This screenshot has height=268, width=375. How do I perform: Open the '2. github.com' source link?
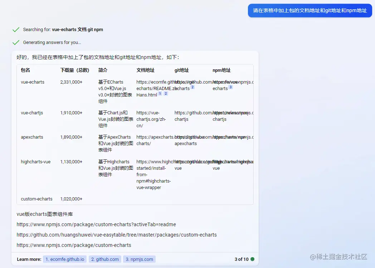coord(105,259)
